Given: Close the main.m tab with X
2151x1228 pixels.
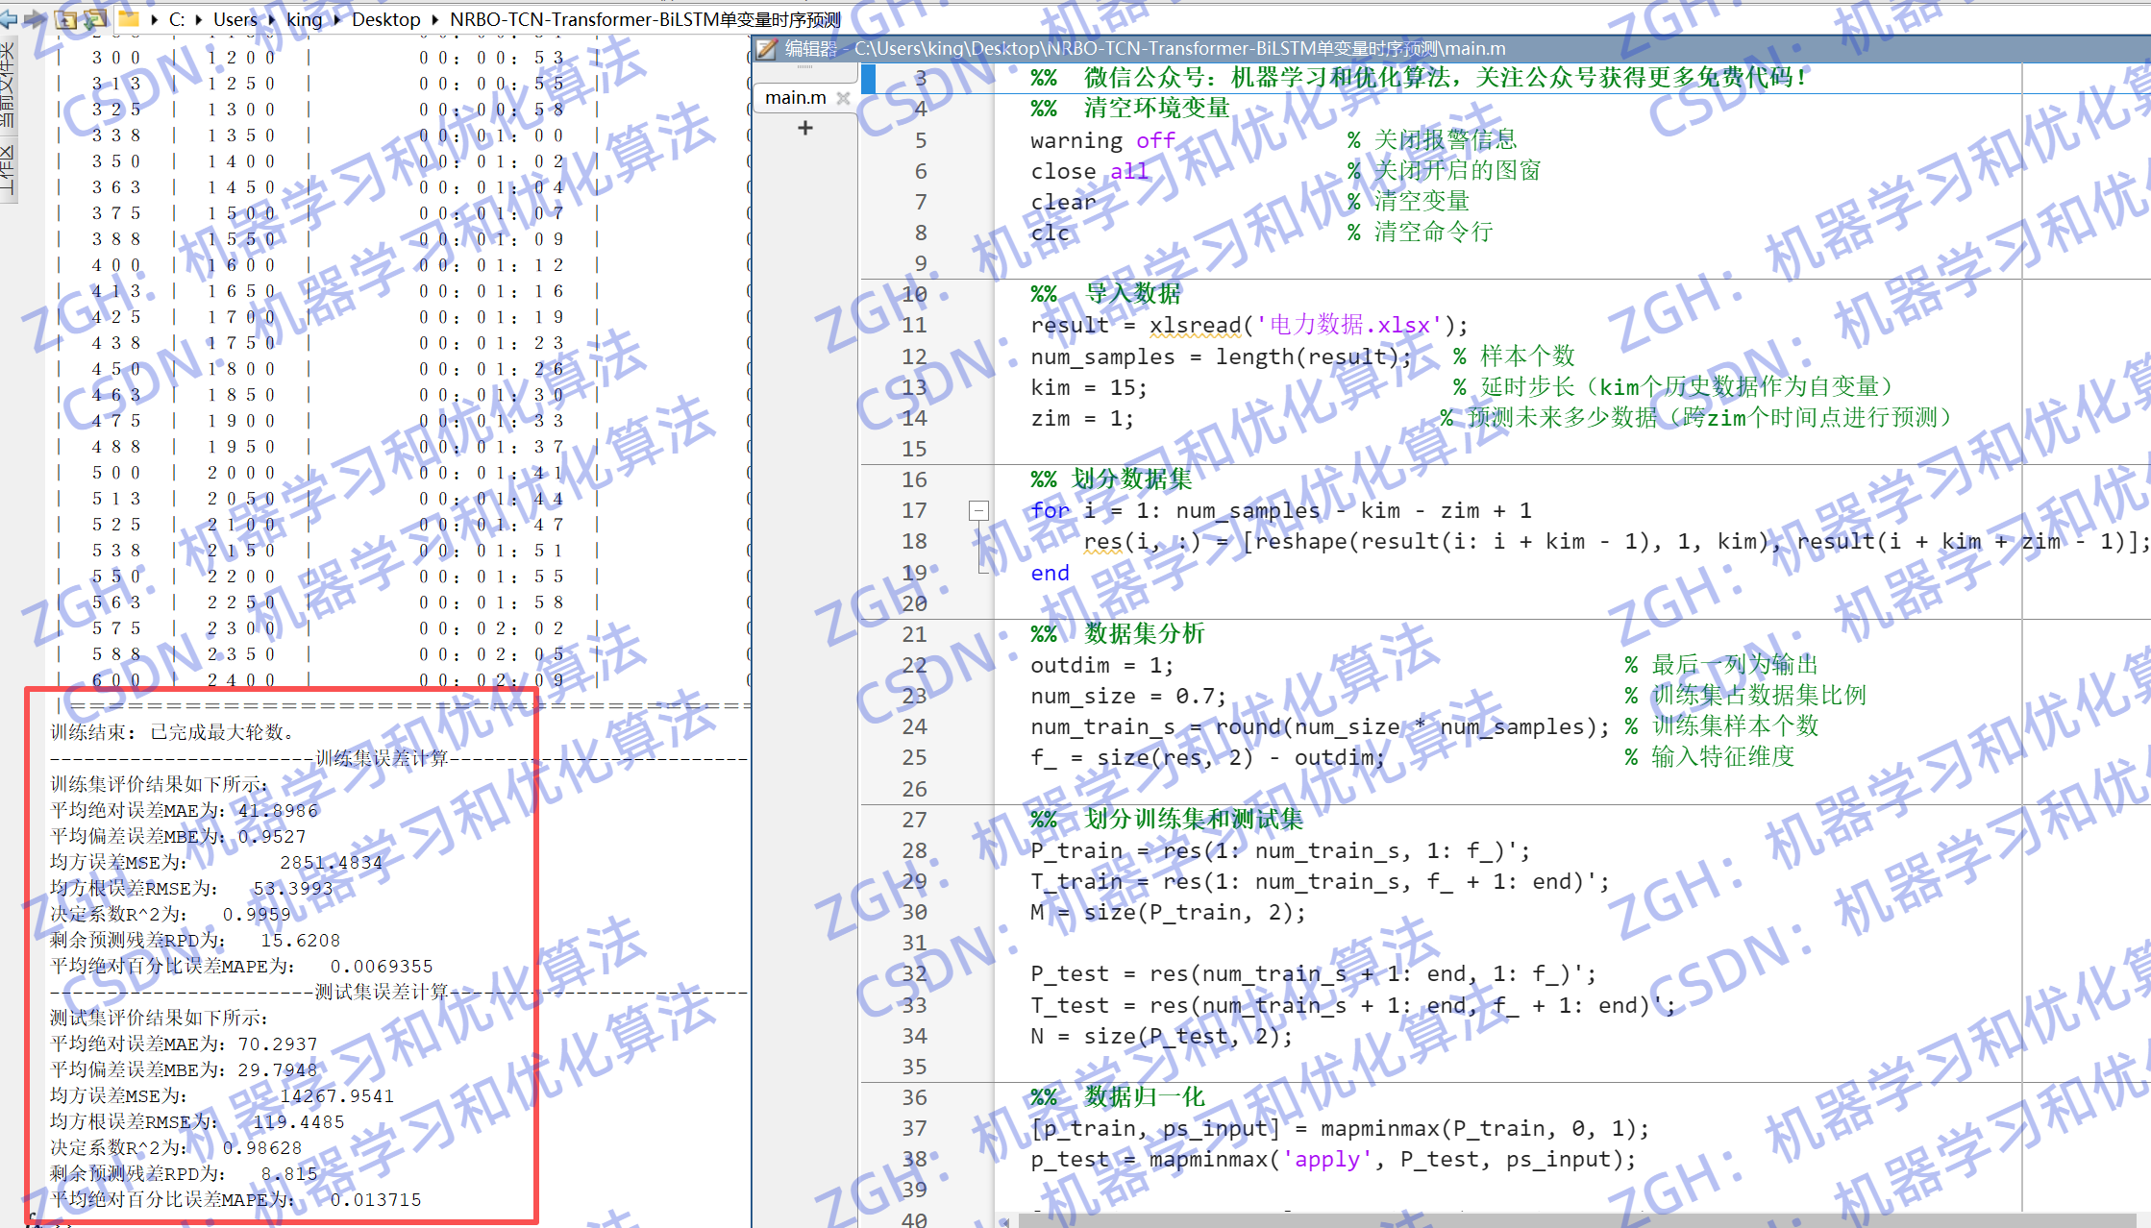Looking at the screenshot, I should [x=843, y=98].
